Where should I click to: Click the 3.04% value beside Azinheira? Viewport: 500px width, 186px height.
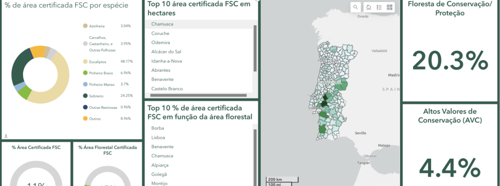[125, 26]
